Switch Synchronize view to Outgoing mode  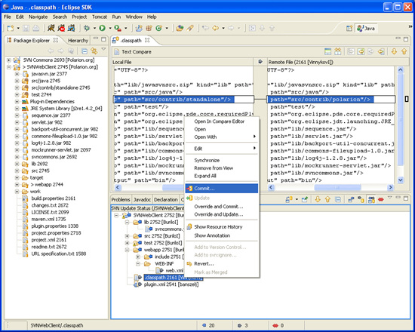tap(361, 199)
